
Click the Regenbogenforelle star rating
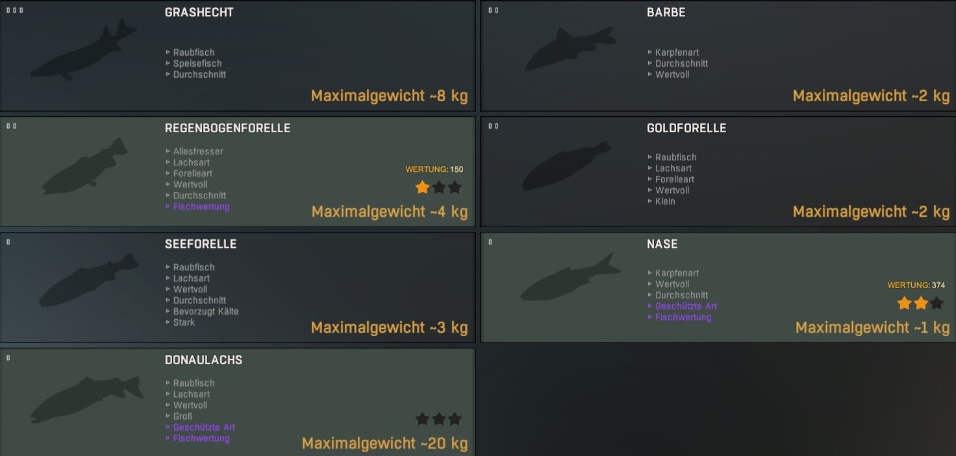coord(438,187)
